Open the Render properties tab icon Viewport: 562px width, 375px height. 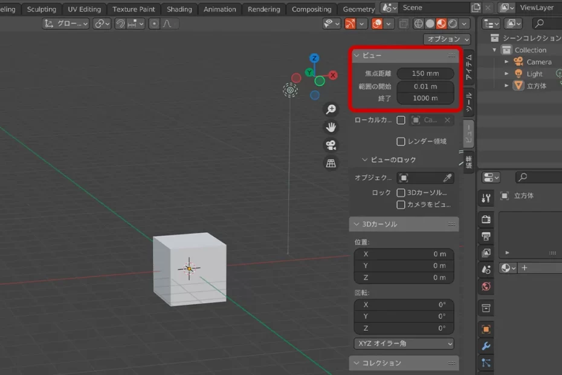(486, 219)
